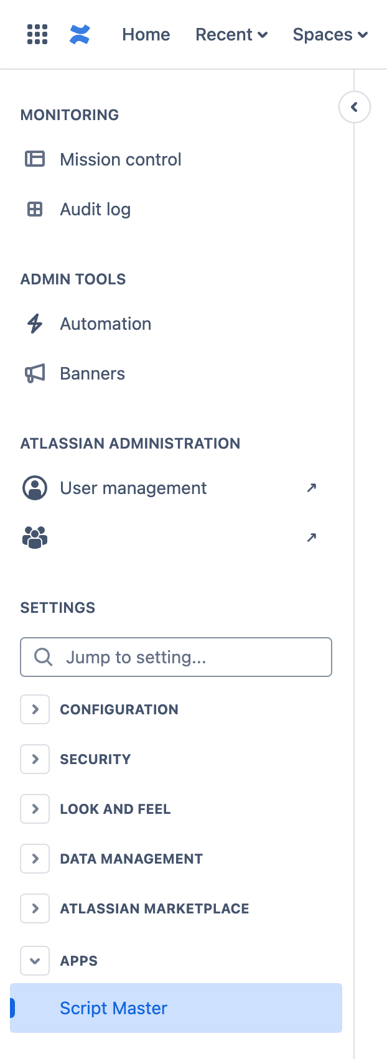Click the Confluence logo icon
This screenshot has width=387, height=1059.
pyautogui.click(x=80, y=35)
